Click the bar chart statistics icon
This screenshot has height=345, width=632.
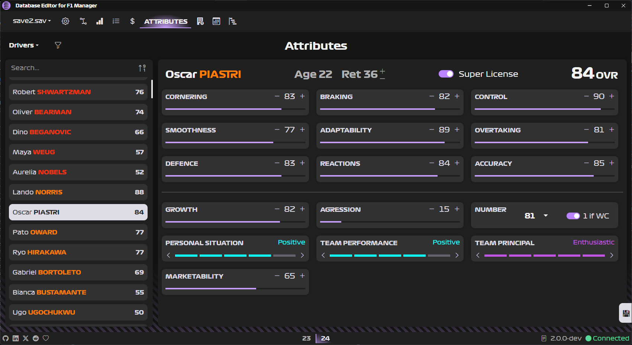(x=100, y=21)
